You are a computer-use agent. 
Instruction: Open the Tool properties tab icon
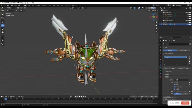point(161,41)
